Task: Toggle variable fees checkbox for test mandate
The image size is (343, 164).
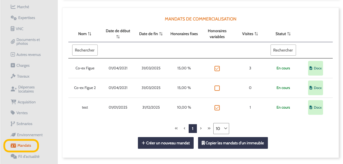Action: tap(217, 108)
